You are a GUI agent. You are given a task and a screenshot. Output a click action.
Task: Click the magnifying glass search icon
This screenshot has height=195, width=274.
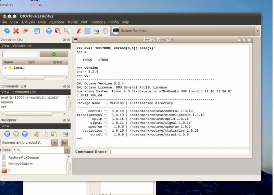(66, 31)
